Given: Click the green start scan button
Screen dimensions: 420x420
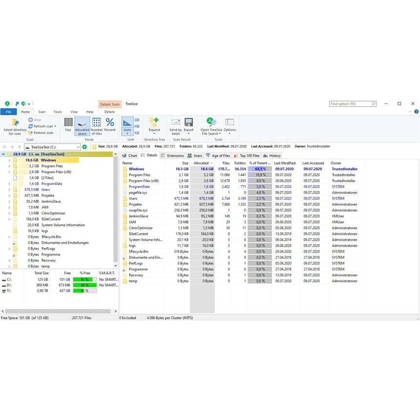Looking at the screenshot, I should click(x=84, y=147).
